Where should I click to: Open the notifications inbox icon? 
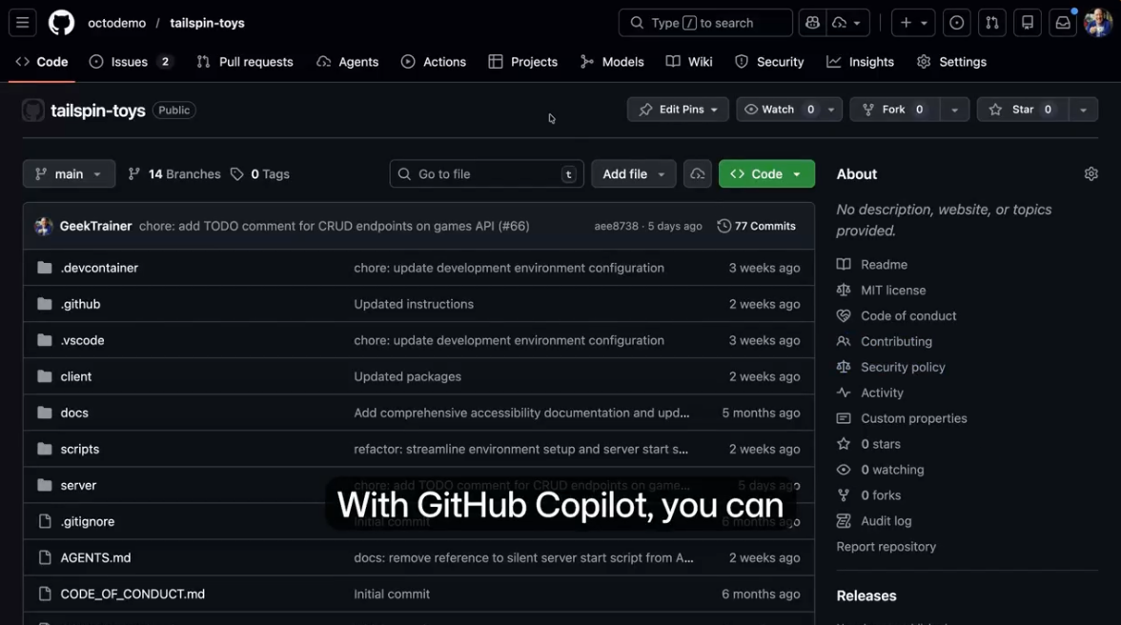pos(1062,23)
